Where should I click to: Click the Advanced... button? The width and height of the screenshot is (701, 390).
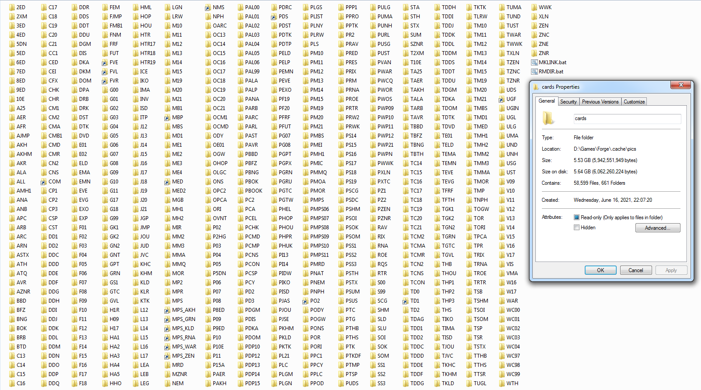[657, 228]
